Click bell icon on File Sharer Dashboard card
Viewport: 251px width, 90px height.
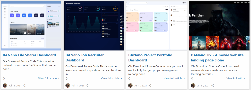4,78
